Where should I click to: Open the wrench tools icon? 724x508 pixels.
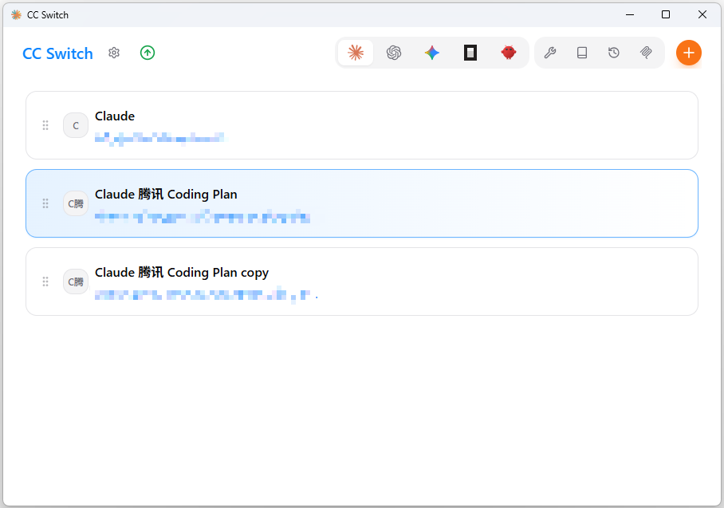tap(550, 53)
